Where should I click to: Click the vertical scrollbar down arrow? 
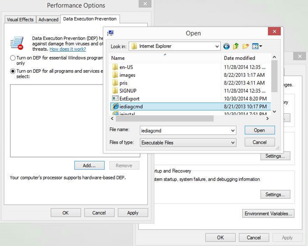click(x=274, y=111)
